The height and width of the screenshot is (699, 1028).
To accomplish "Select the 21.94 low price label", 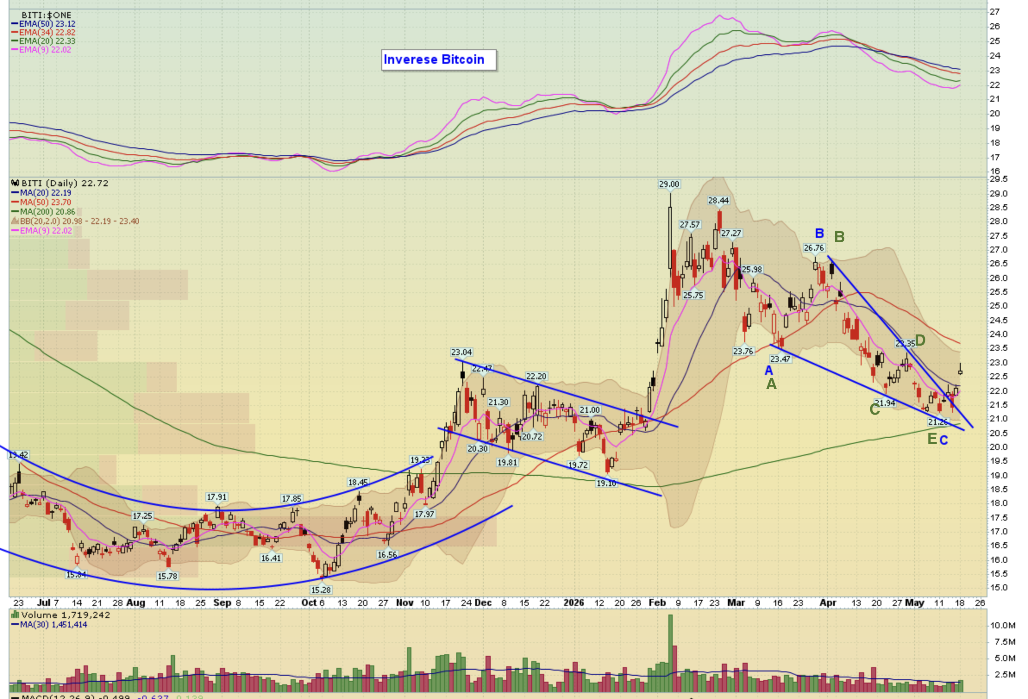I will [x=885, y=403].
